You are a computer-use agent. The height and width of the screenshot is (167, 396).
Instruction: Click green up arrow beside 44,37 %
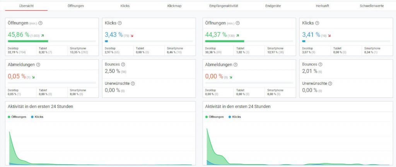[238, 36]
